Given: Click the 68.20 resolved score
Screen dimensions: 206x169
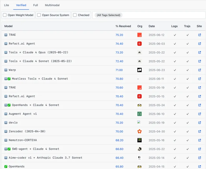Looking at the screenshot, I should pos(119,140).
